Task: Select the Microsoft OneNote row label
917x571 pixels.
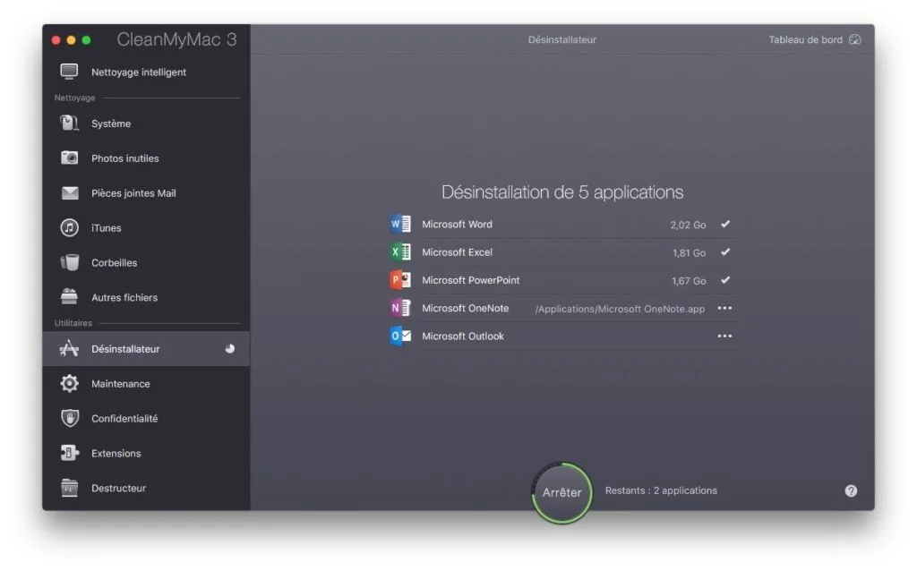Action: 465,308
